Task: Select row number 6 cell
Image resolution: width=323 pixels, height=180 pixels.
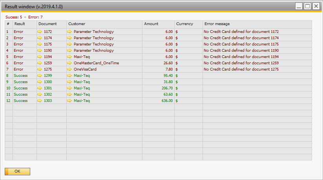Action: (x=9, y=63)
